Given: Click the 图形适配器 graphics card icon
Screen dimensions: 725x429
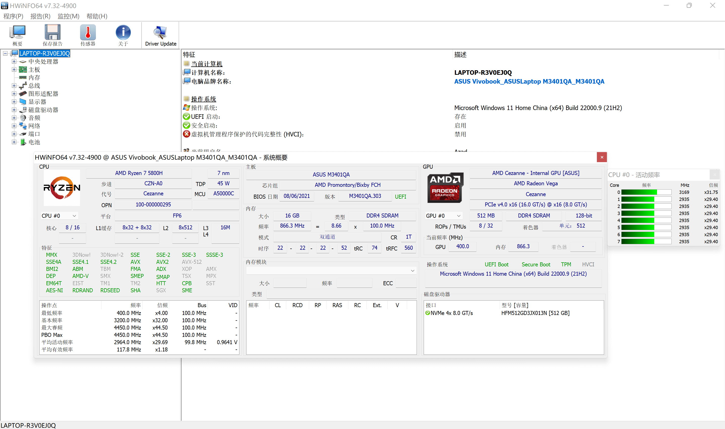Looking at the screenshot, I should tap(23, 94).
